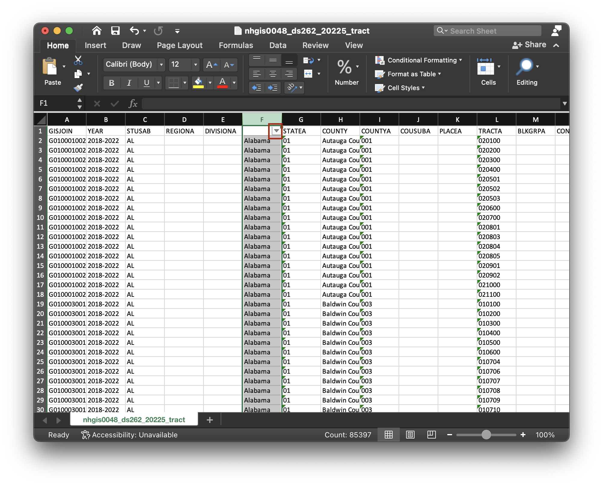Viewport: 603px width, 486px height.
Task: Select the nhgis0048_ds262_20225_tract sheet tab
Action: point(134,420)
